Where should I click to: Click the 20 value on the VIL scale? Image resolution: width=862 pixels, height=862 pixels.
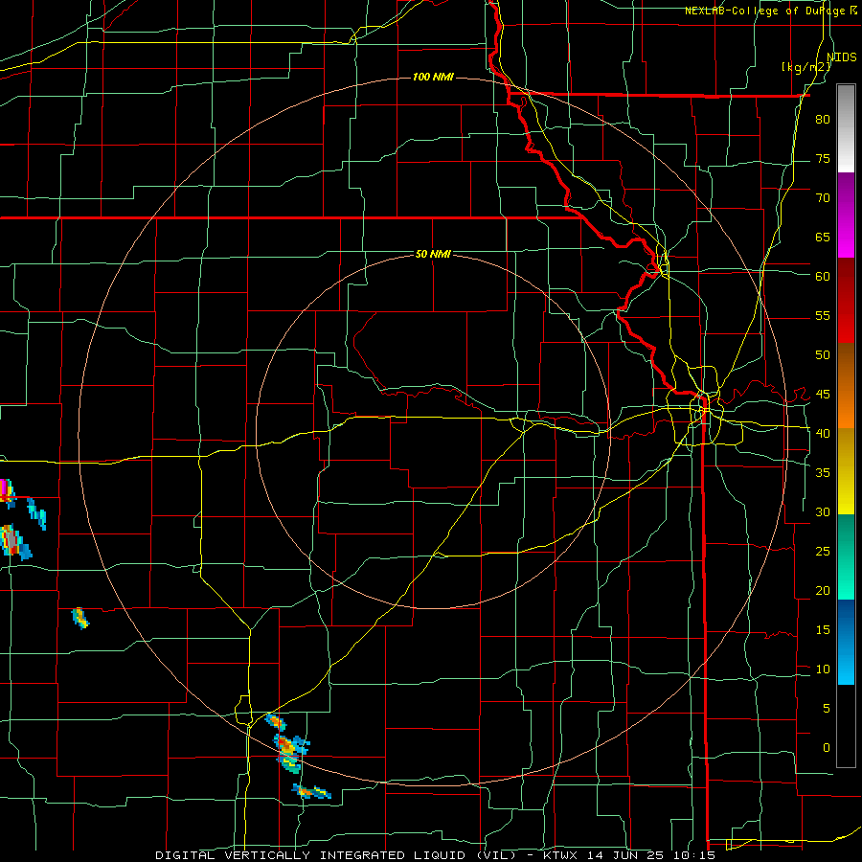pyautogui.click(x=823, y=590)
